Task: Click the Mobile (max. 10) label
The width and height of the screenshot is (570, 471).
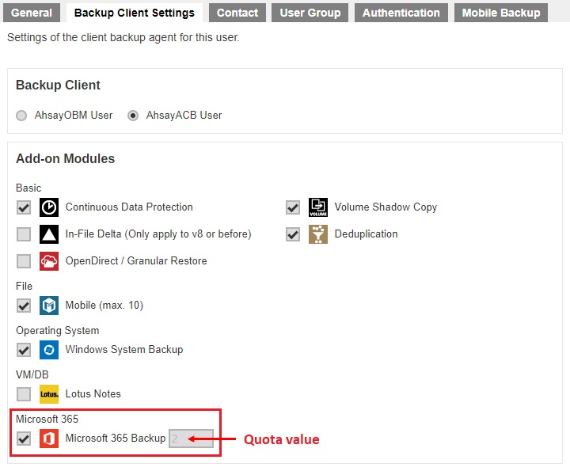Action: click(x=104, y=306)
